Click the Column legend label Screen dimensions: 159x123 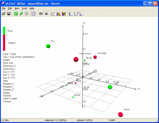(x=12, y=43)
